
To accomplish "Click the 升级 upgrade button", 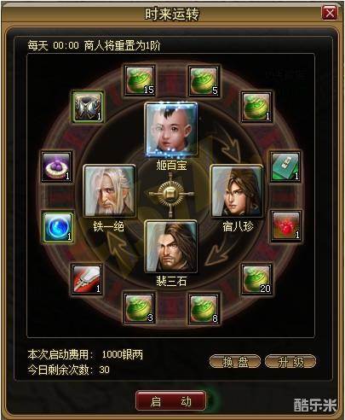I will click(x=290, y=362).
